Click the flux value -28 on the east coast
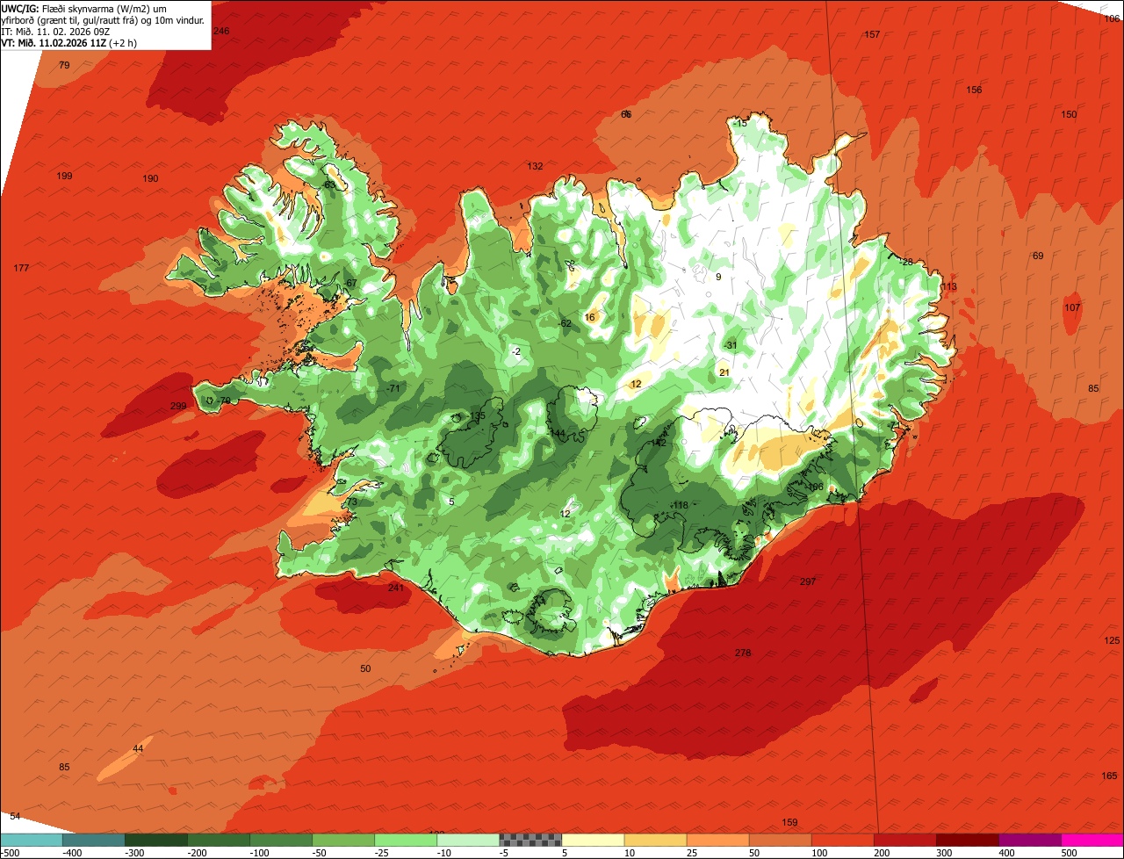1124x859 pixels. (905, 262)
